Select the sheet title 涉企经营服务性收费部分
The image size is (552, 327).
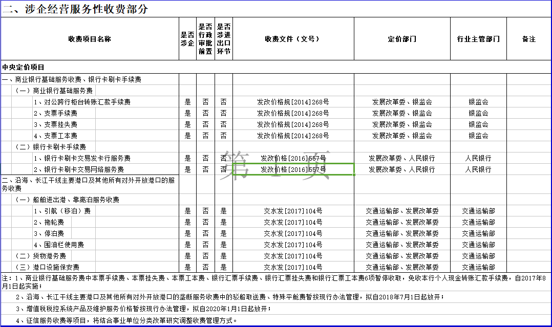[76, 9]
